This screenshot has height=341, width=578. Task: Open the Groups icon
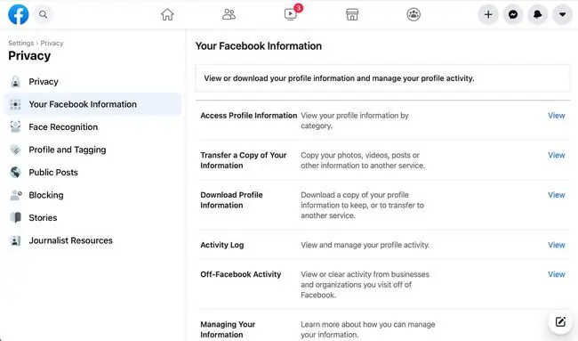(413, 14)
